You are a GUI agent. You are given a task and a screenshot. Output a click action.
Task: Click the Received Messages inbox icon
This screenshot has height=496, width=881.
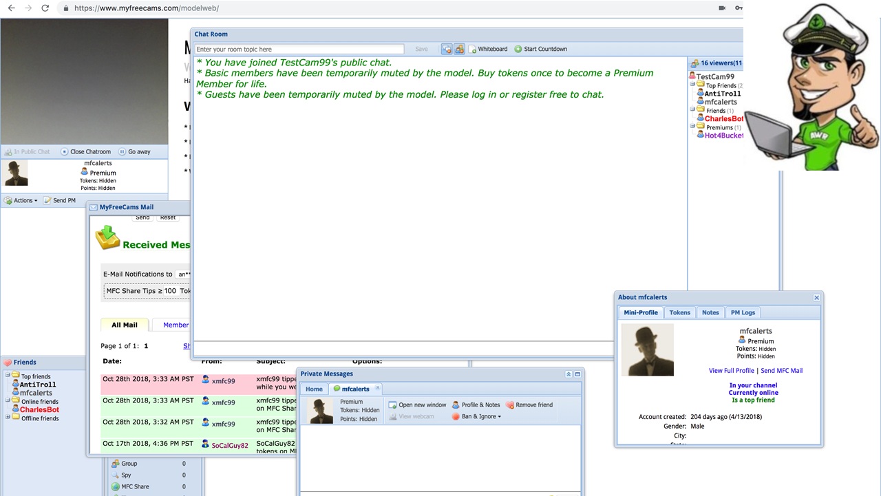(107, 238)
